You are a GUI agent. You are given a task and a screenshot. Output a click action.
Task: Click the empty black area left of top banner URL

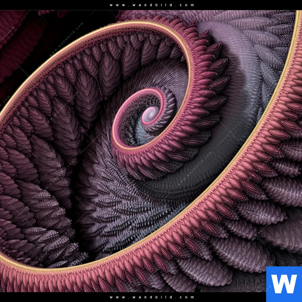(x=45, y=5)
